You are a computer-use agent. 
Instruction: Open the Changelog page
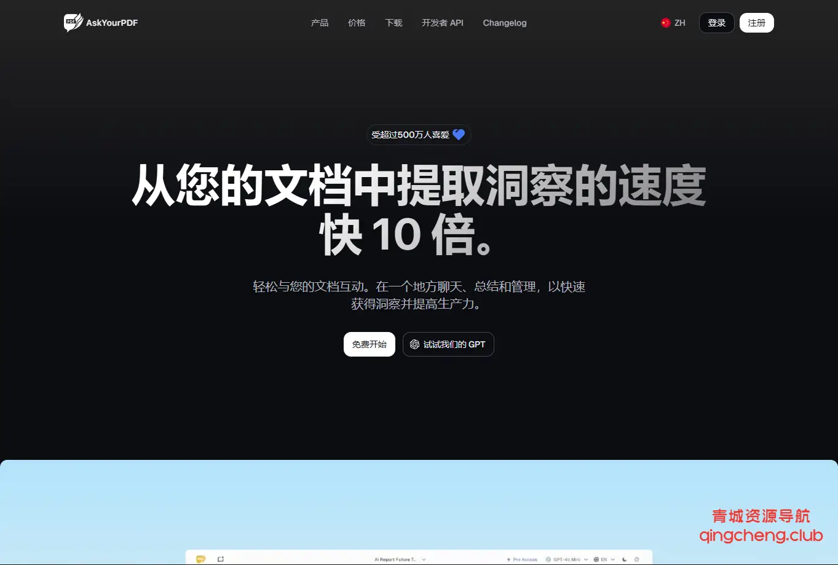click(504, 23)
